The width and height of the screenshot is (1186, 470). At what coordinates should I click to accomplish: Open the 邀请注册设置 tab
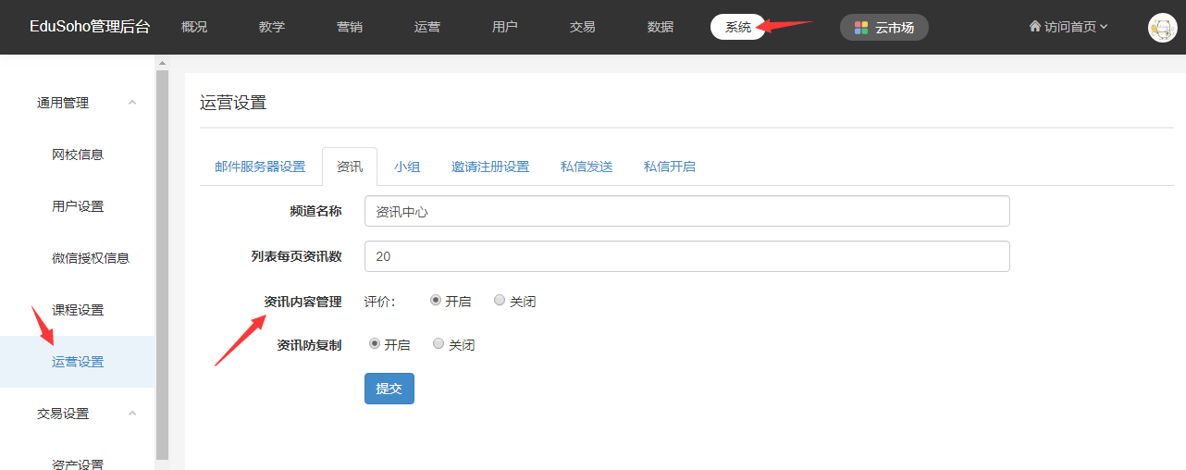pos(490,167)
